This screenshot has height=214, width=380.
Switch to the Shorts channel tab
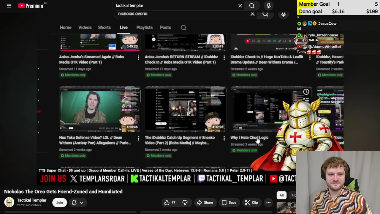click(104, 27)
